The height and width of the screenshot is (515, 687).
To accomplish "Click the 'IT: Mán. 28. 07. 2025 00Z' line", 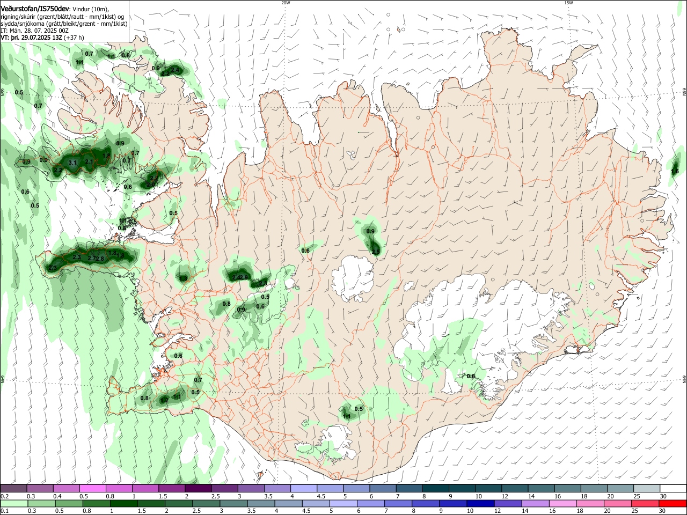I will (x=34, y=31).
